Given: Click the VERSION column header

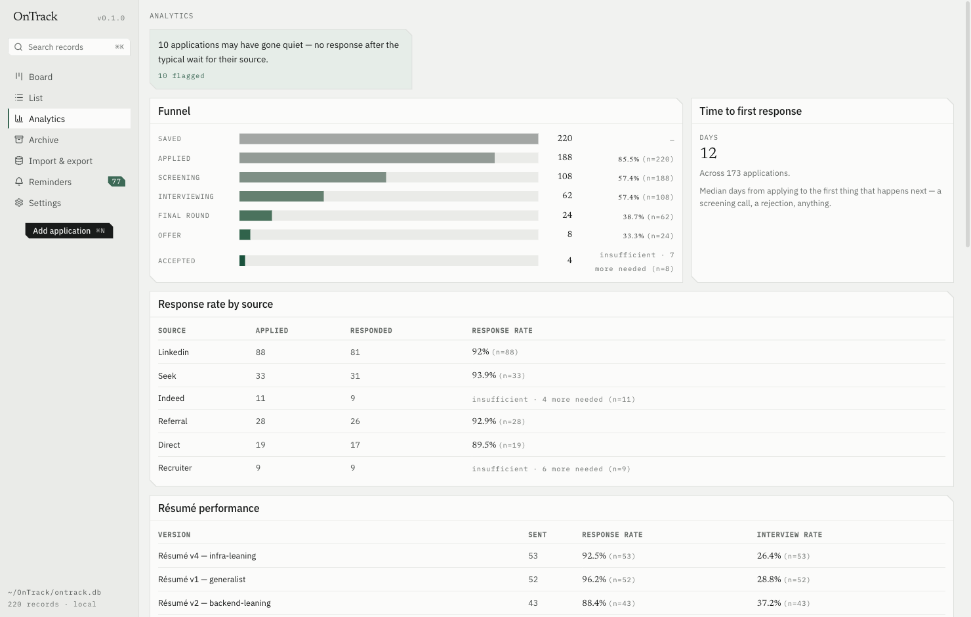Looking at the screenshot, I should [x=175, y=535].
